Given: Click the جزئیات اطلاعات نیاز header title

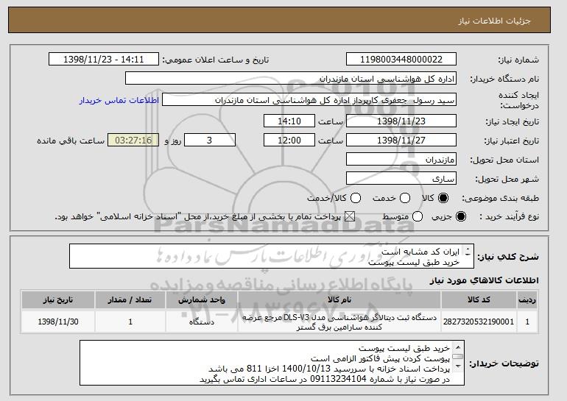Looking at the screenshot, I should [494, 21].
